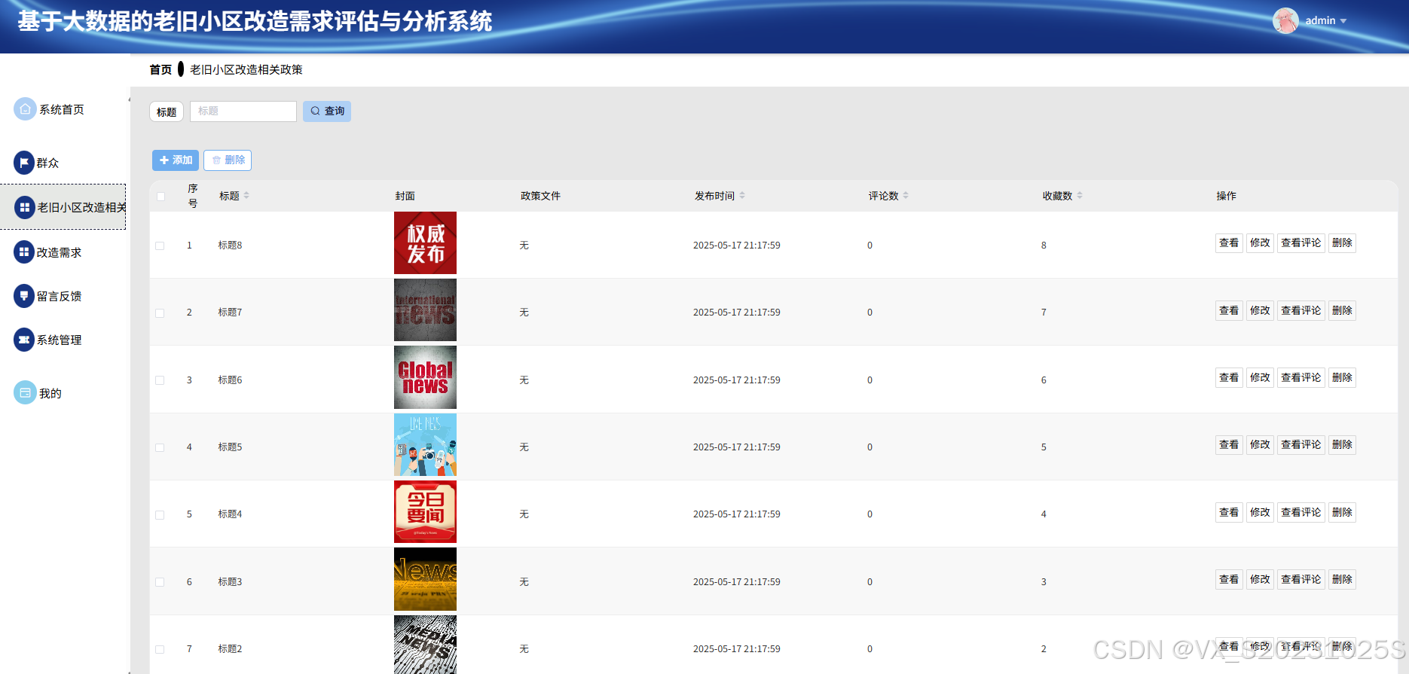
Task: Click 查看评论 for 标题4 row
Action: [x=1301, y=512]
